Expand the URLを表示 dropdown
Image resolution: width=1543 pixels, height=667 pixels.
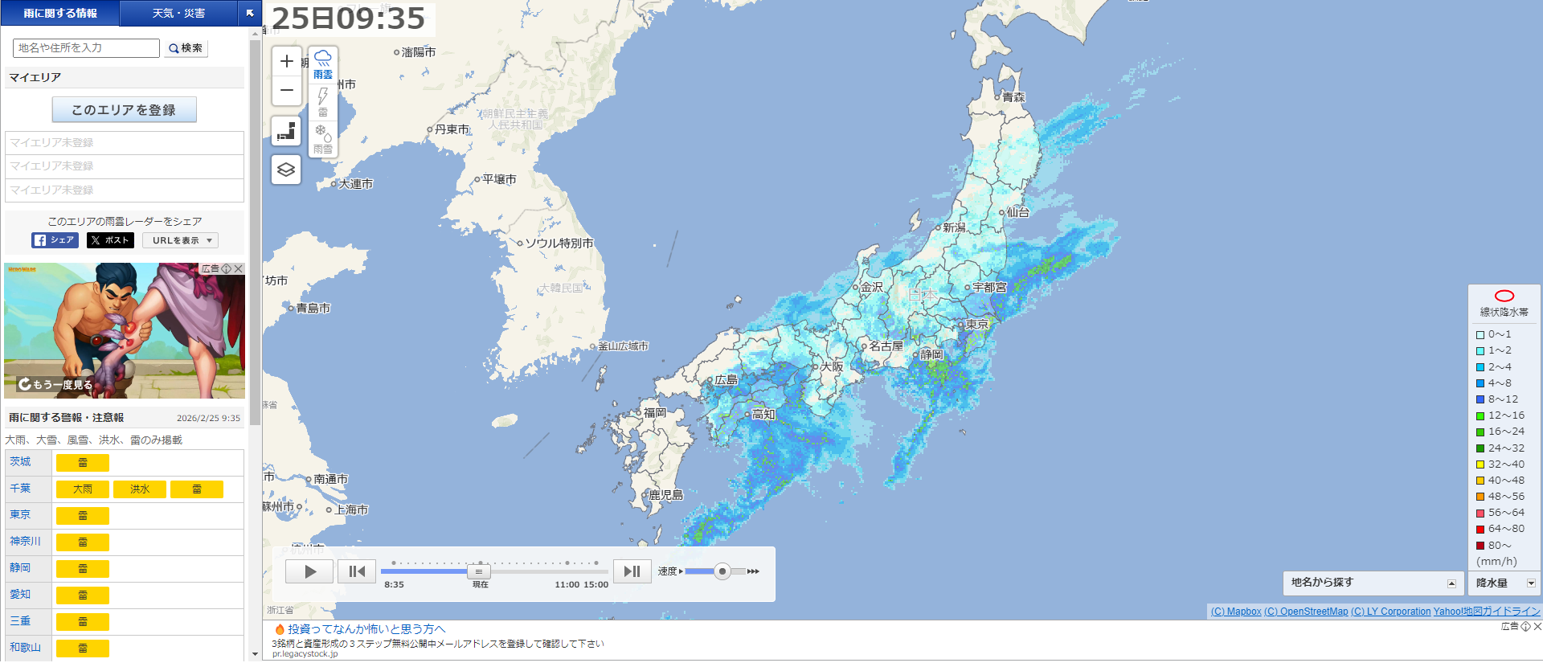(x=181, y=240)
